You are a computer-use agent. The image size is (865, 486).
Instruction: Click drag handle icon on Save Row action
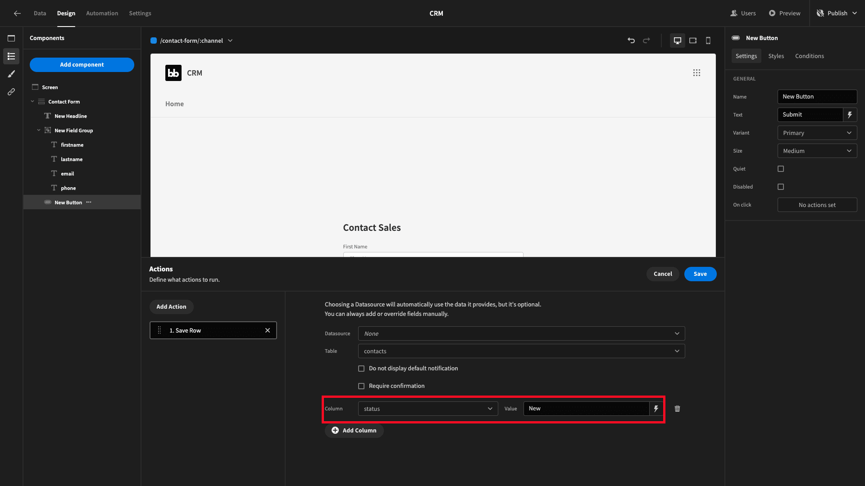click(159, 330)
